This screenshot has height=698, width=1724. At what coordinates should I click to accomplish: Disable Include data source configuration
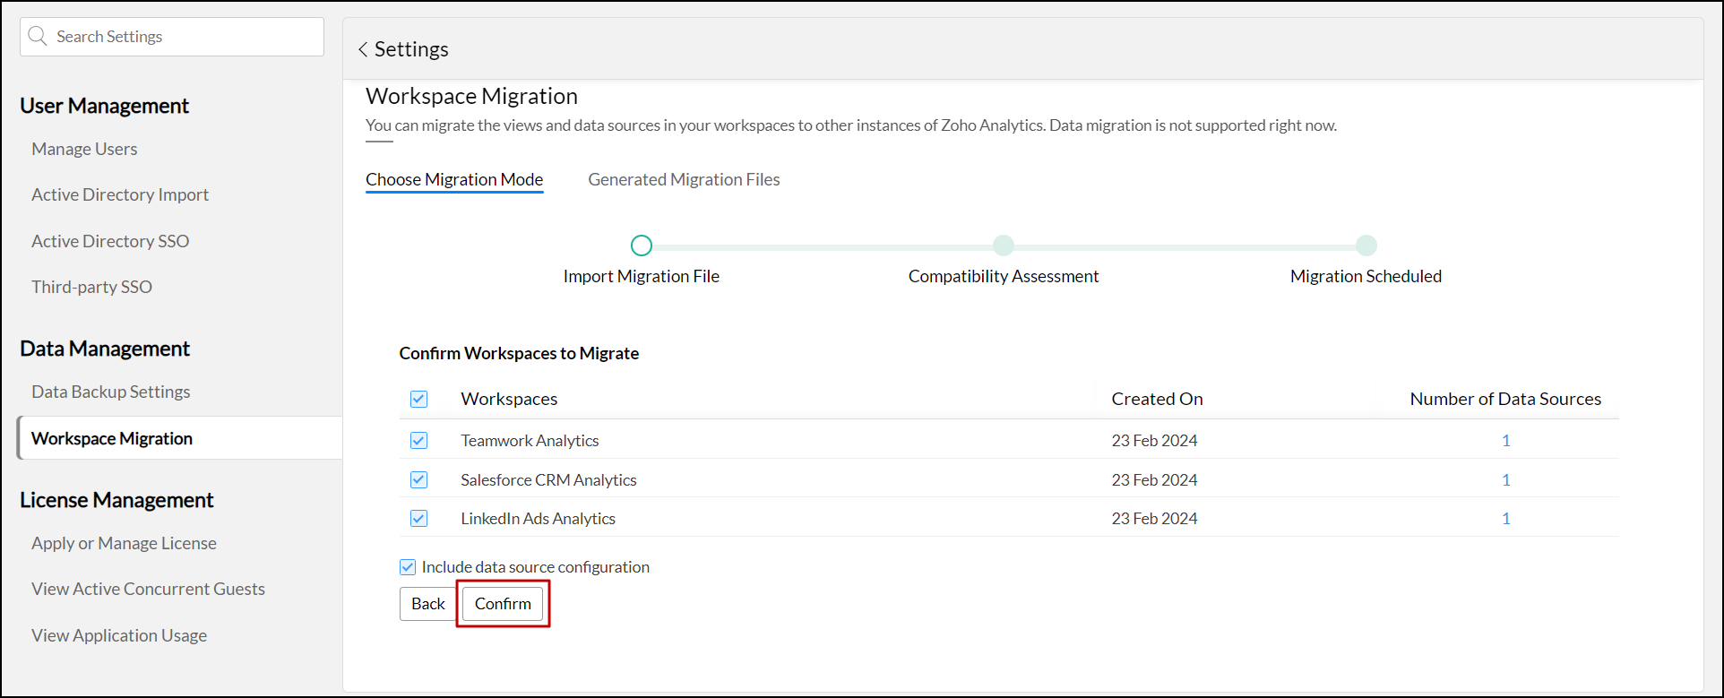coord(408,567)
